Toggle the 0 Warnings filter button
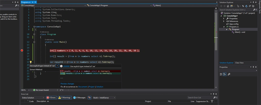 pos(64,98)
